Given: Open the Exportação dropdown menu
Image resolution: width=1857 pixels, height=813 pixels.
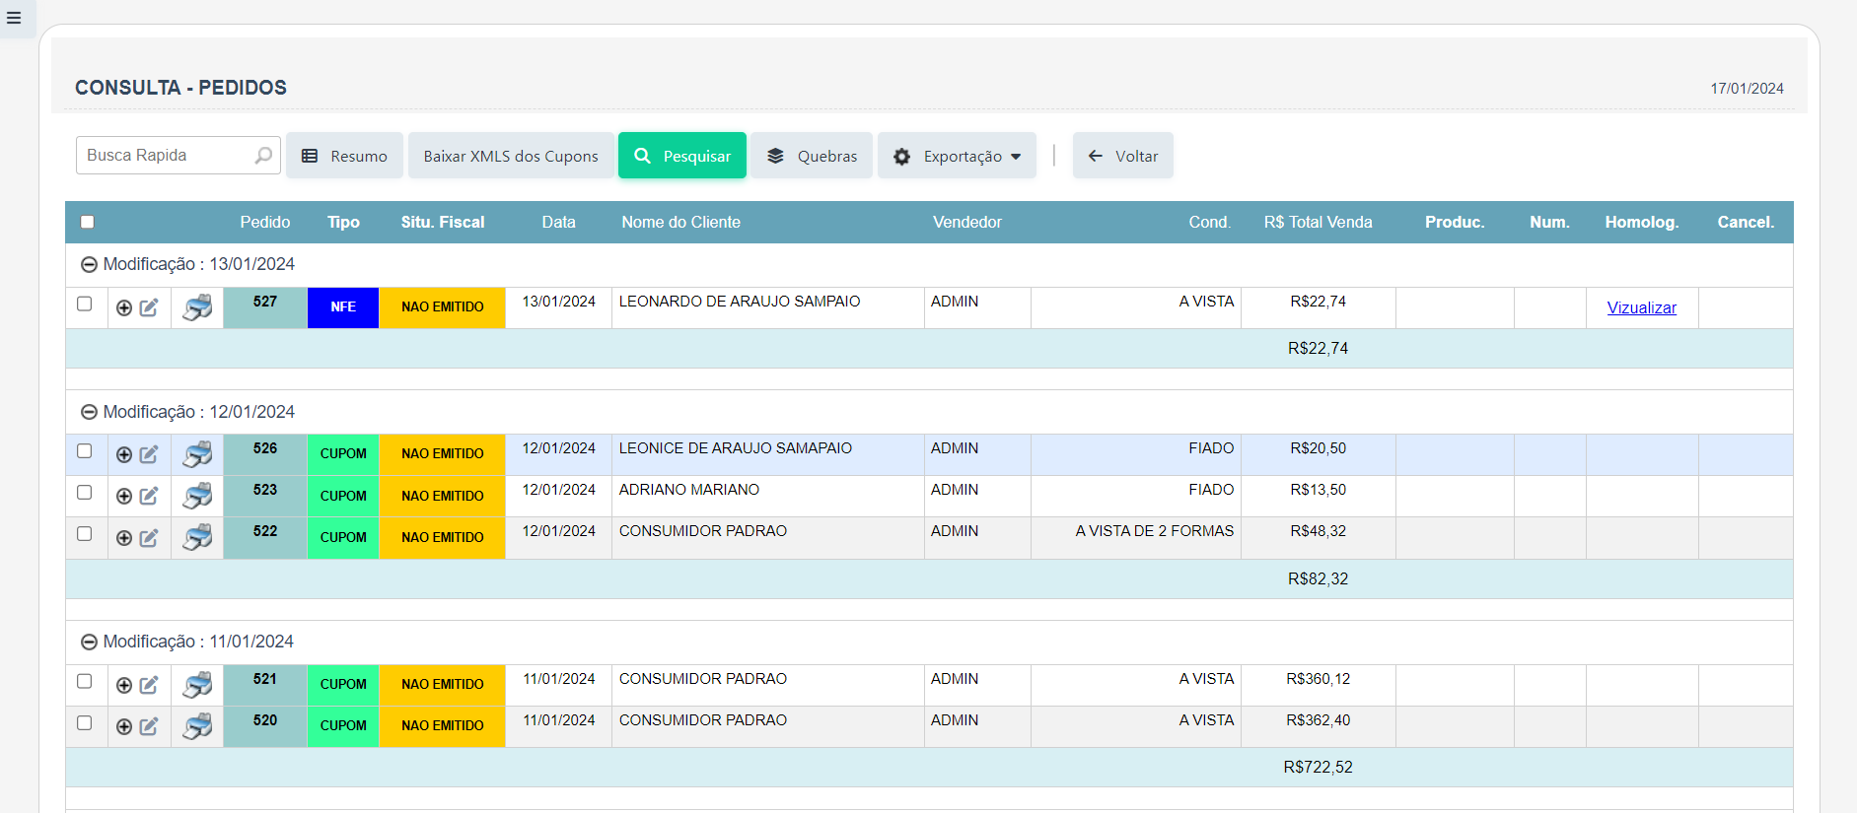Looking at the screenshot, I should click(x=957, y=156).
